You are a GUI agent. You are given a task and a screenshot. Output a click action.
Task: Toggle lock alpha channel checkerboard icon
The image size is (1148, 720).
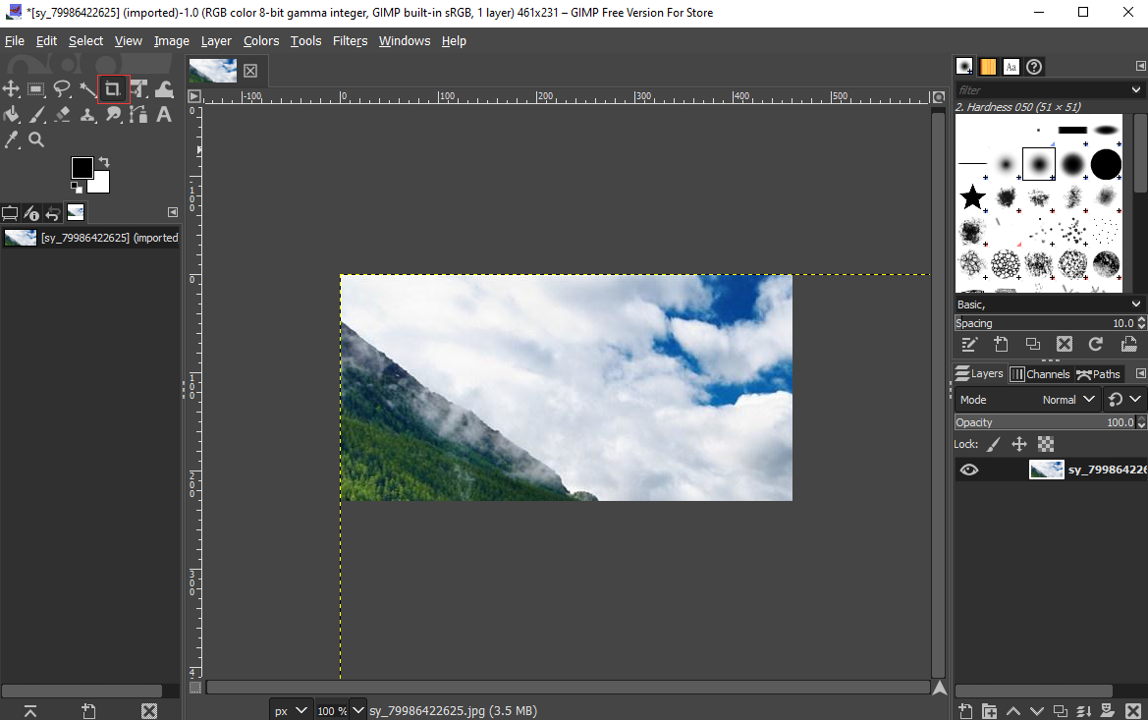click(1046, 444)
